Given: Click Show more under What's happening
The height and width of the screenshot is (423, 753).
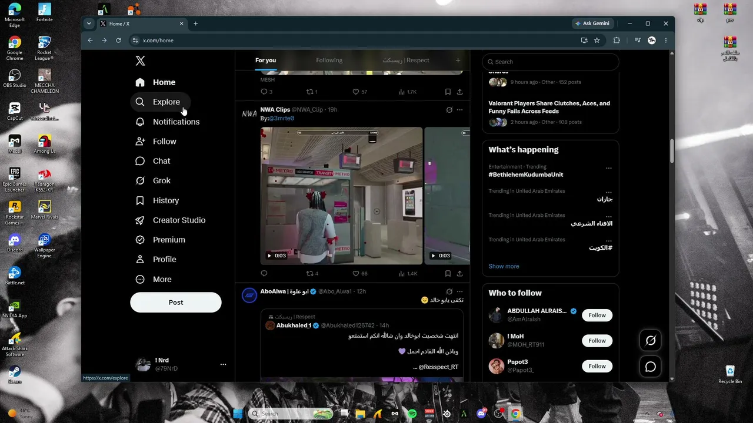Looking at the screenshot, I should click(x=504, y=266).
